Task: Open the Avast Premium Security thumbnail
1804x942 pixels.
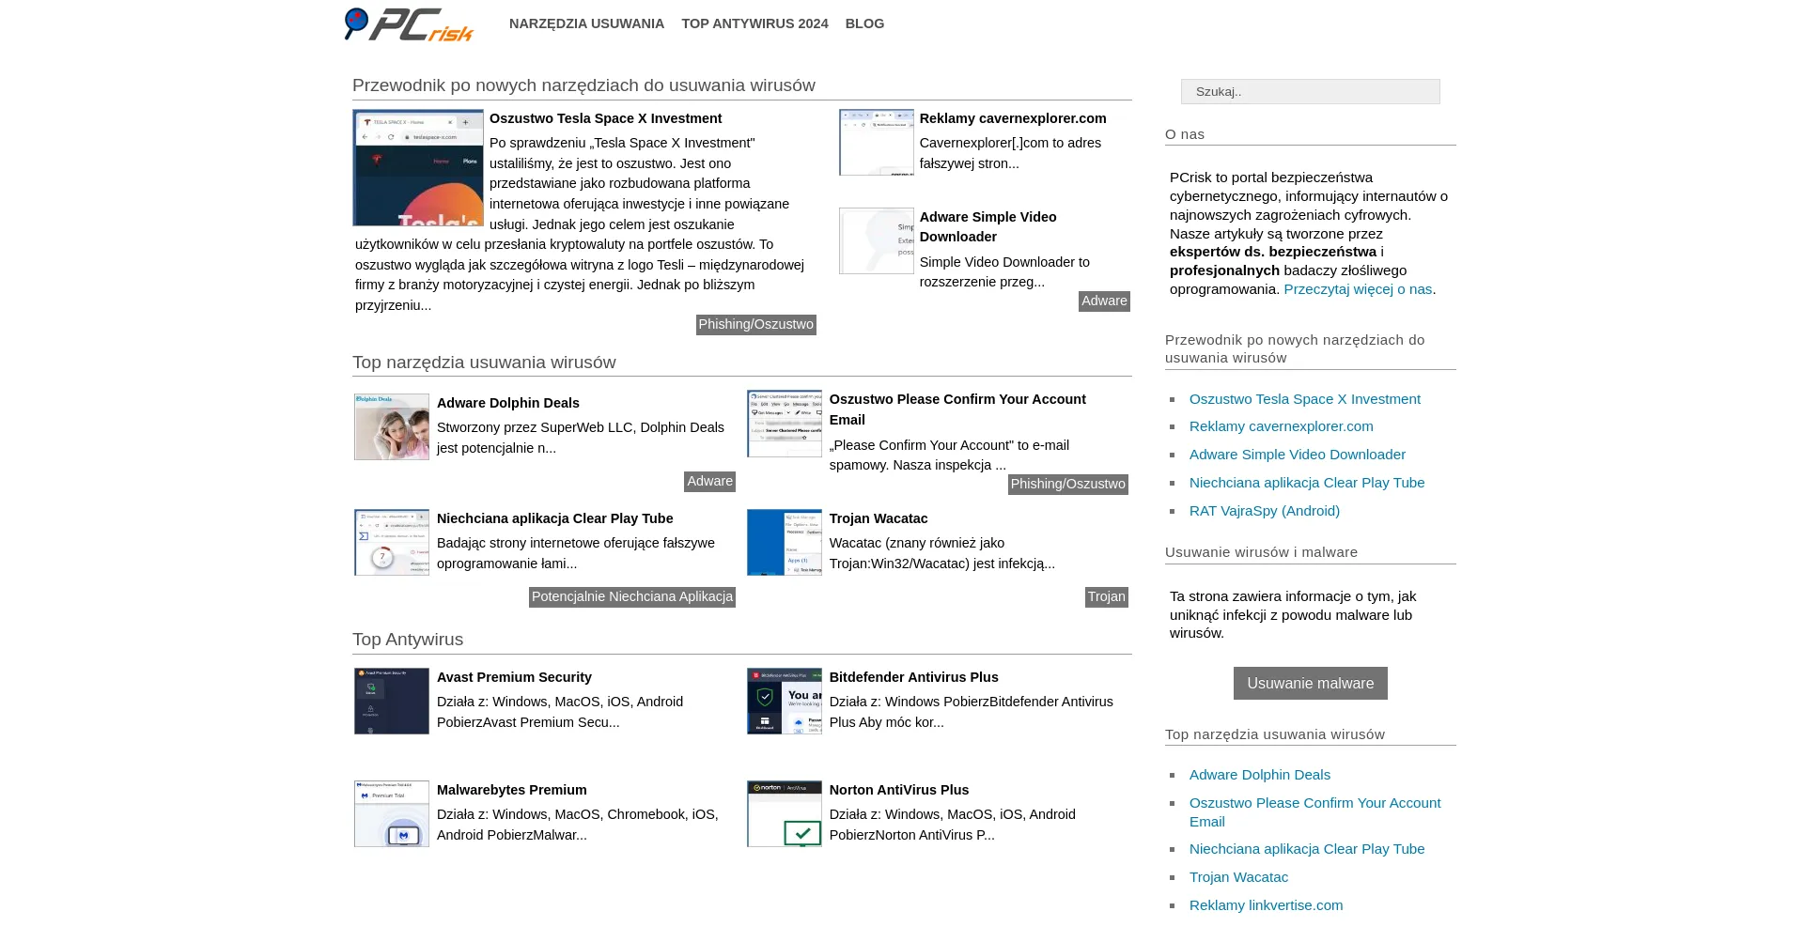Action: coord(392,701)
